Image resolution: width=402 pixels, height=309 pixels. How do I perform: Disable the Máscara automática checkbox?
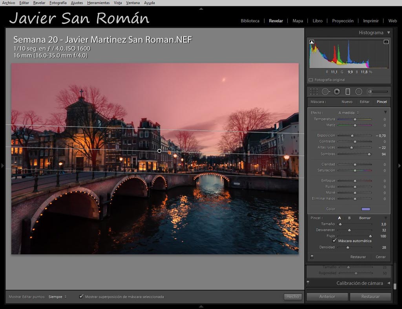(334, 241)
